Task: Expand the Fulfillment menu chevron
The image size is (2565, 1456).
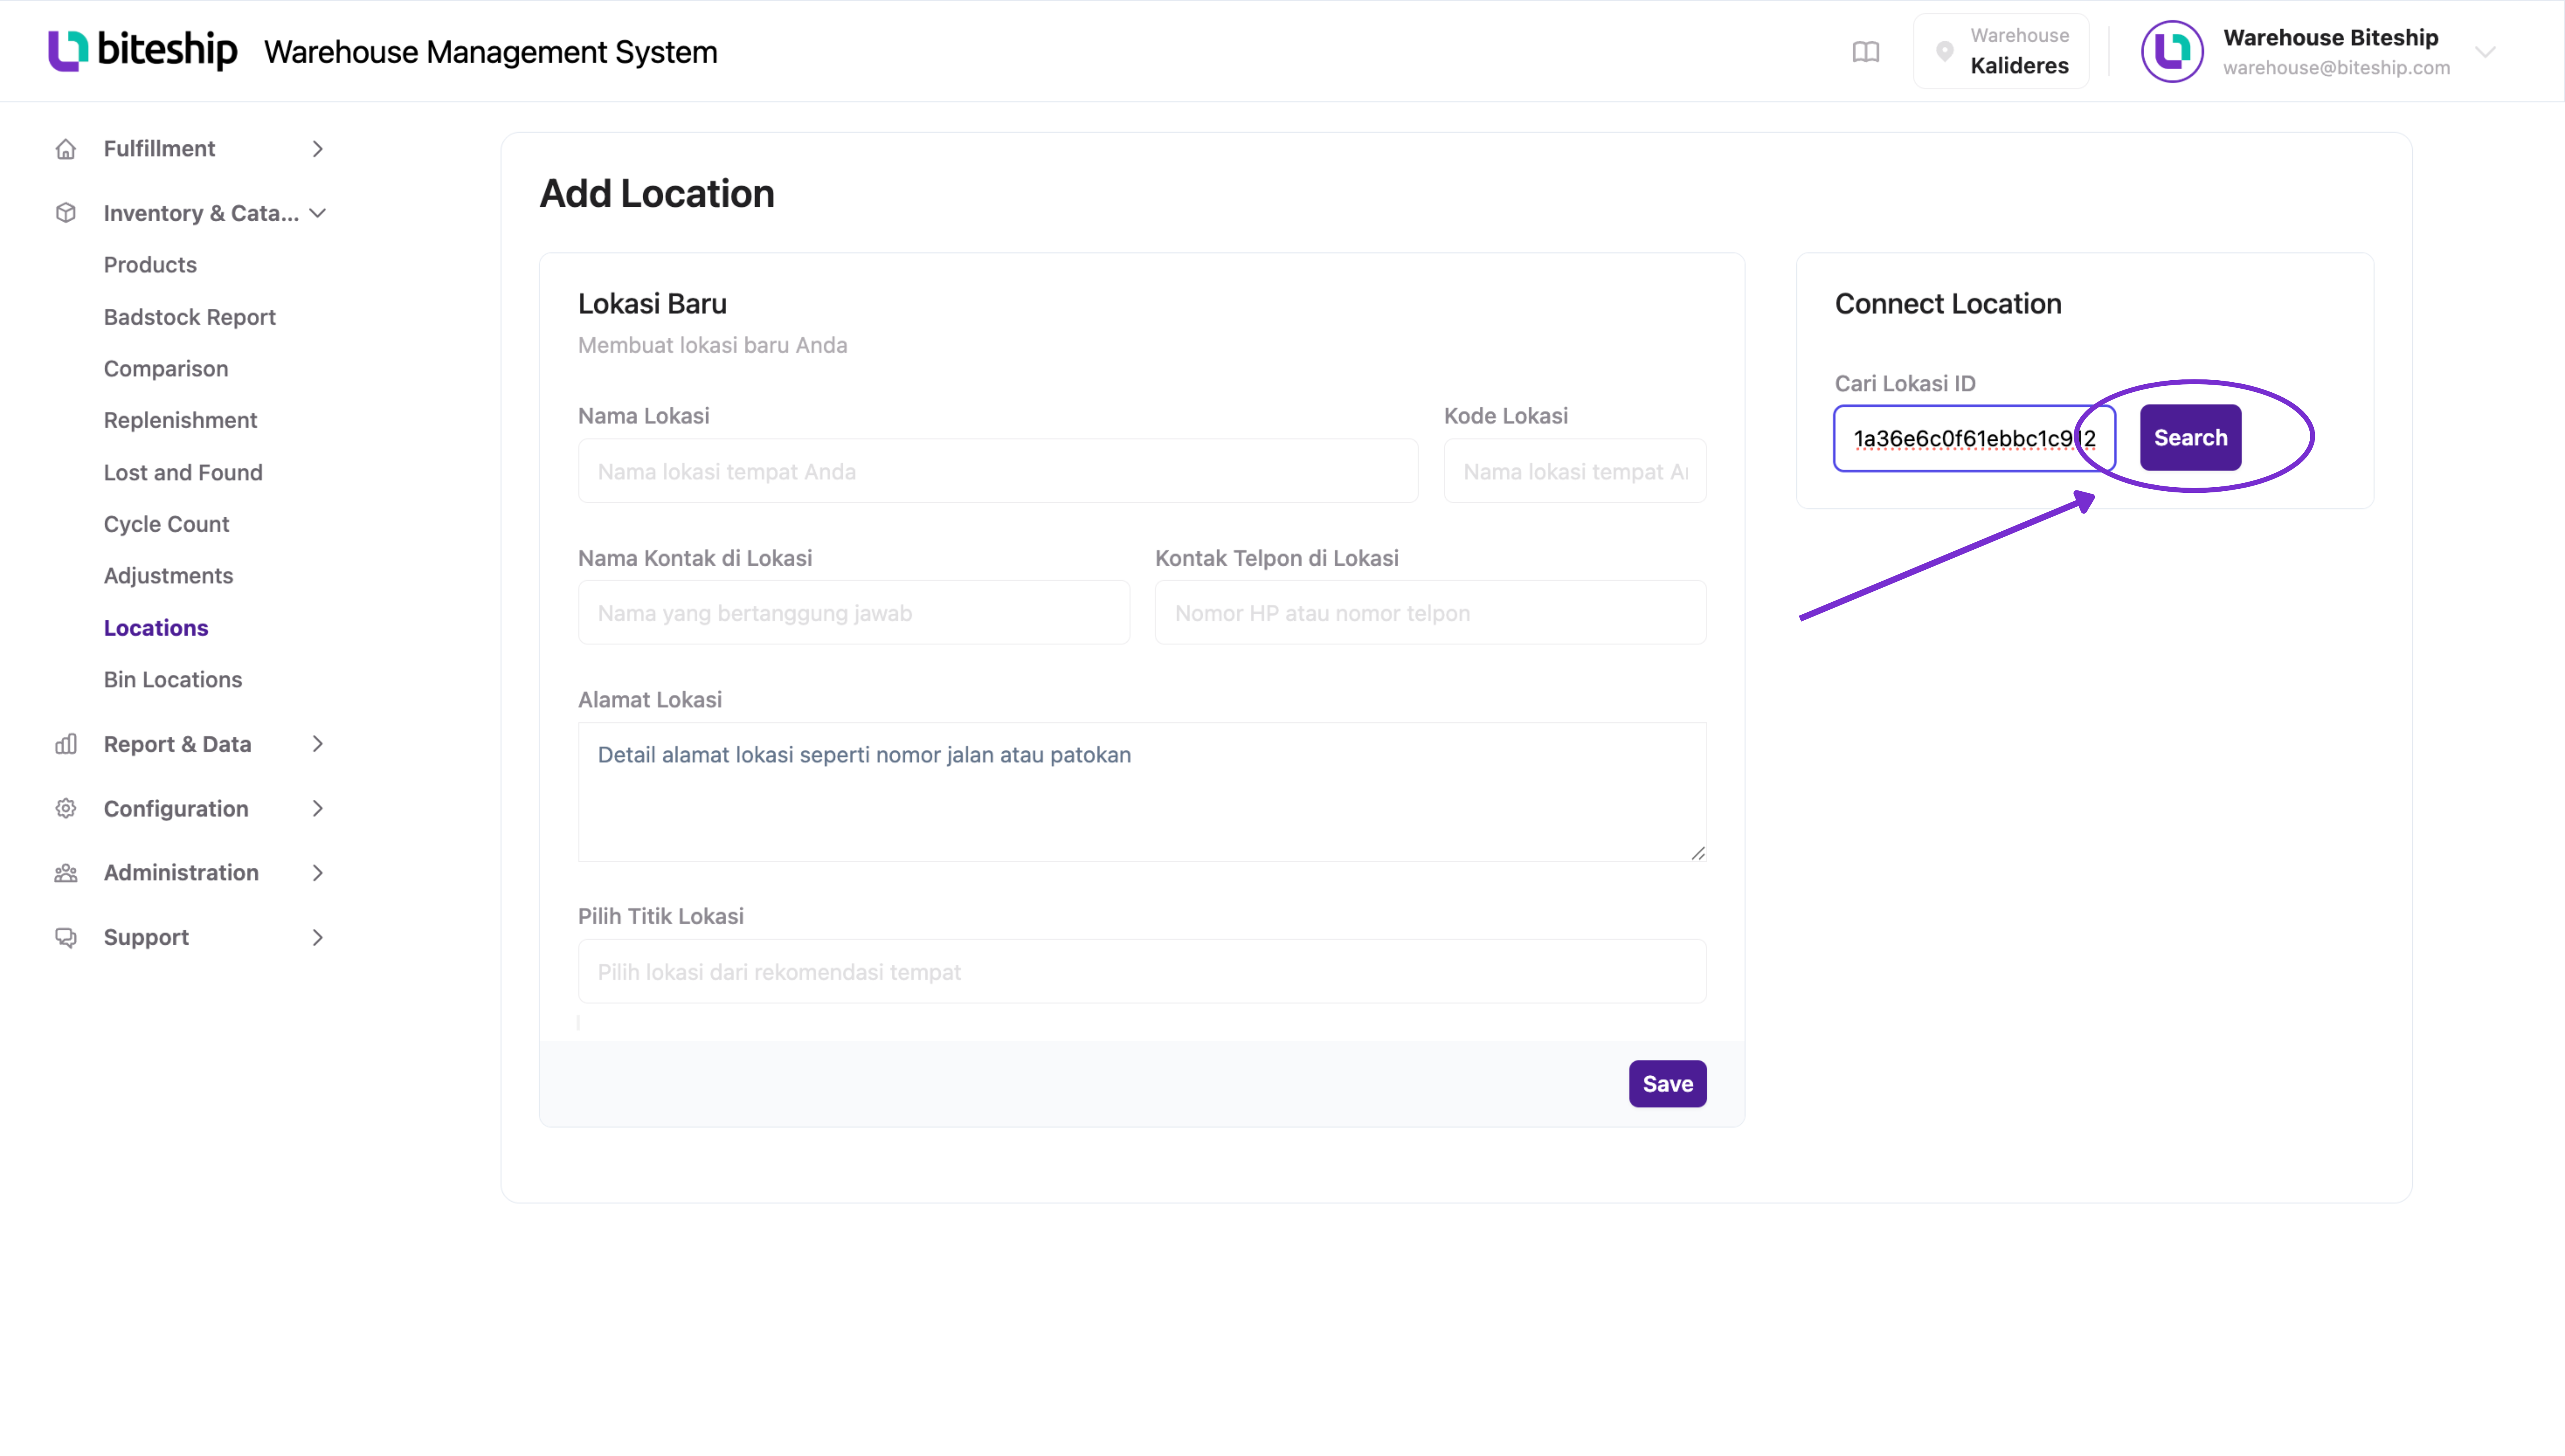Action: point(317,149)
